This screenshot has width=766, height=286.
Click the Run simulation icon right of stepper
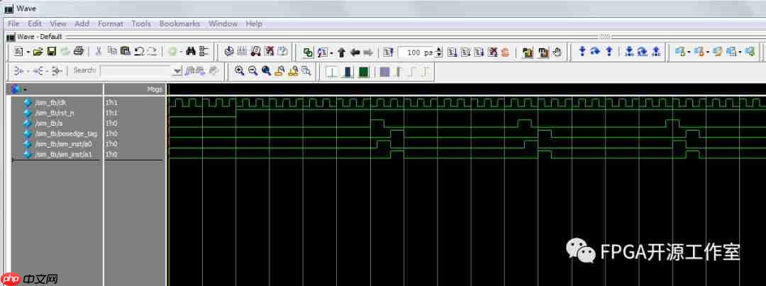pyautogui.click(x=452, y=52)
